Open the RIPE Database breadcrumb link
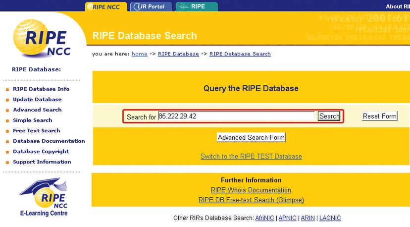This screenshot has width=410, height=227. click(x=178, y=54)
